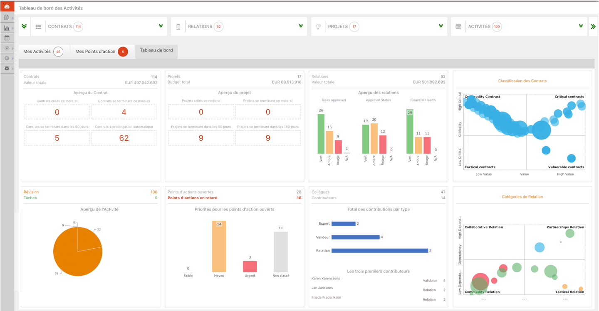599x311 pixels.
Task: Click the orange Aperçu de l'Activité pie chart
Action: [x=78, y=252]
